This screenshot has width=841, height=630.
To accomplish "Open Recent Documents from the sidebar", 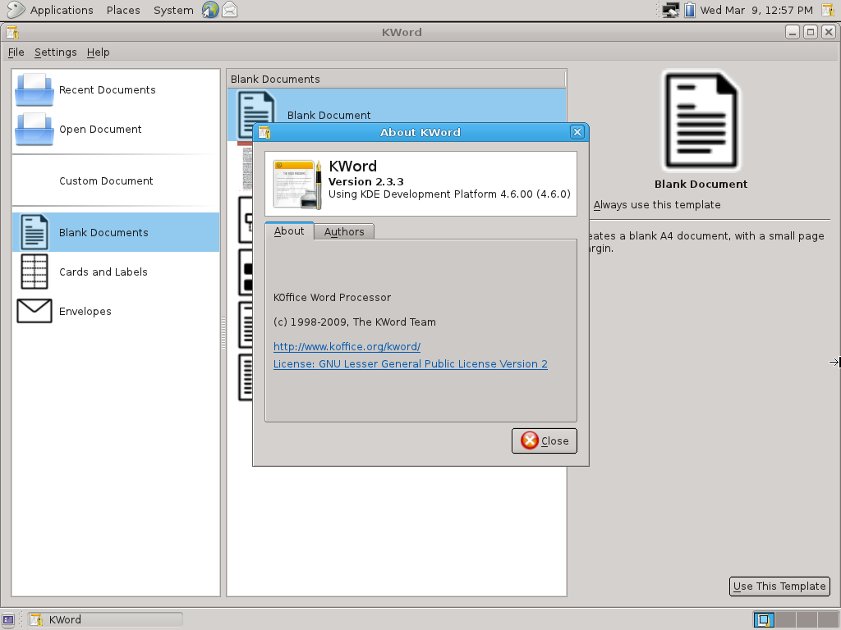I will coord(107,90).
